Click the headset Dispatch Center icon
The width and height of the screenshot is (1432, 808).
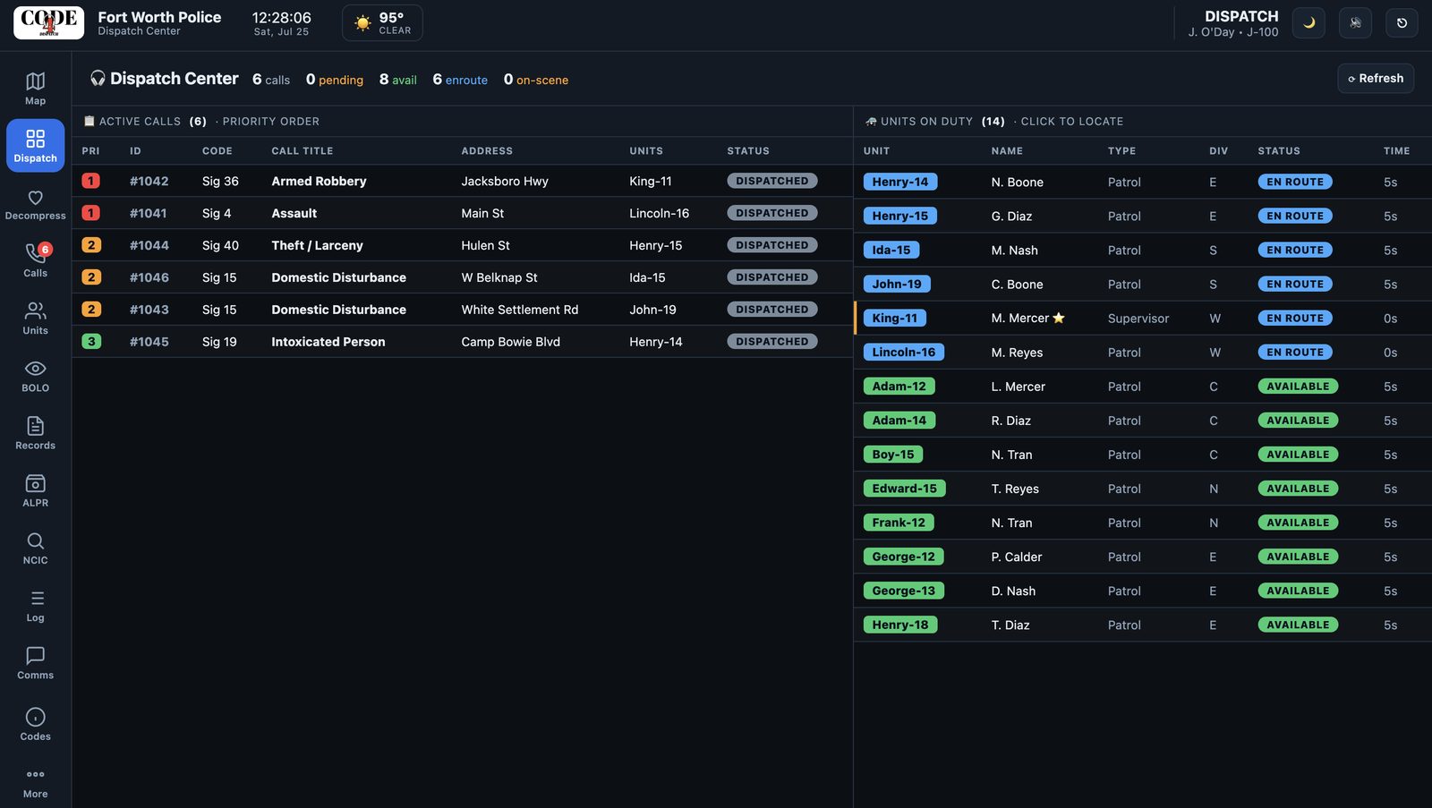pos(98,79)
